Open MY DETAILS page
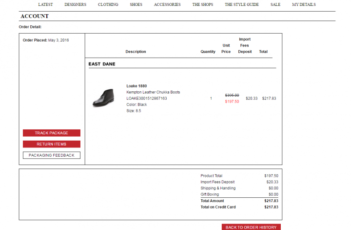The image size is (351, 230). pyautogui.click(x=304, y=4)
